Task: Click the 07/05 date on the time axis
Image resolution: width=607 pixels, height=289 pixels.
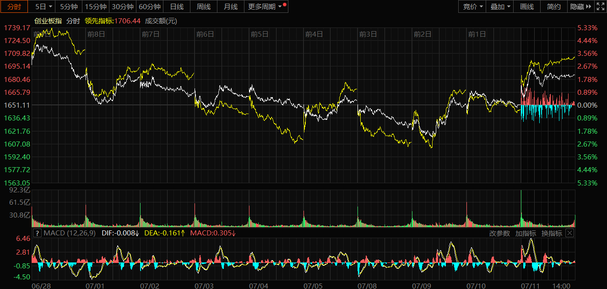Action: click(313, 285)
